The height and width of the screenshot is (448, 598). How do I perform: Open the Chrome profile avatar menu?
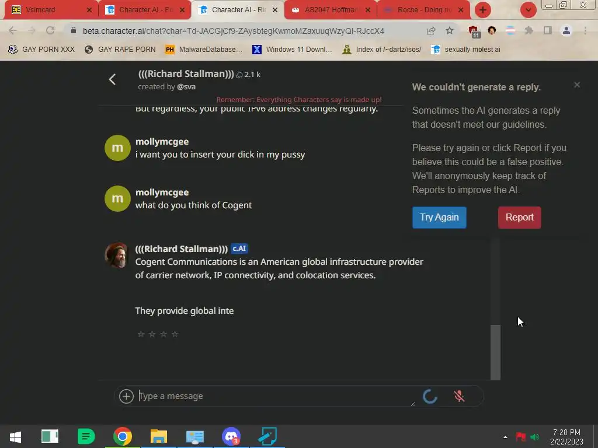(x=566, y=30)
